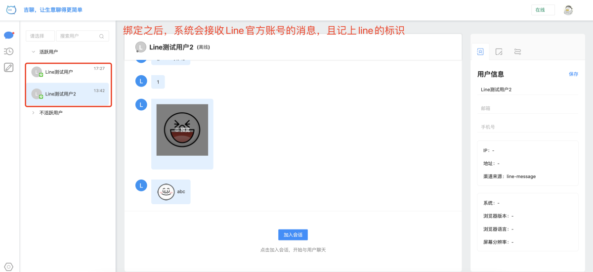Collapse the 活跃用户 group
The height and width of the screenshot is (272, 593).
33,52
